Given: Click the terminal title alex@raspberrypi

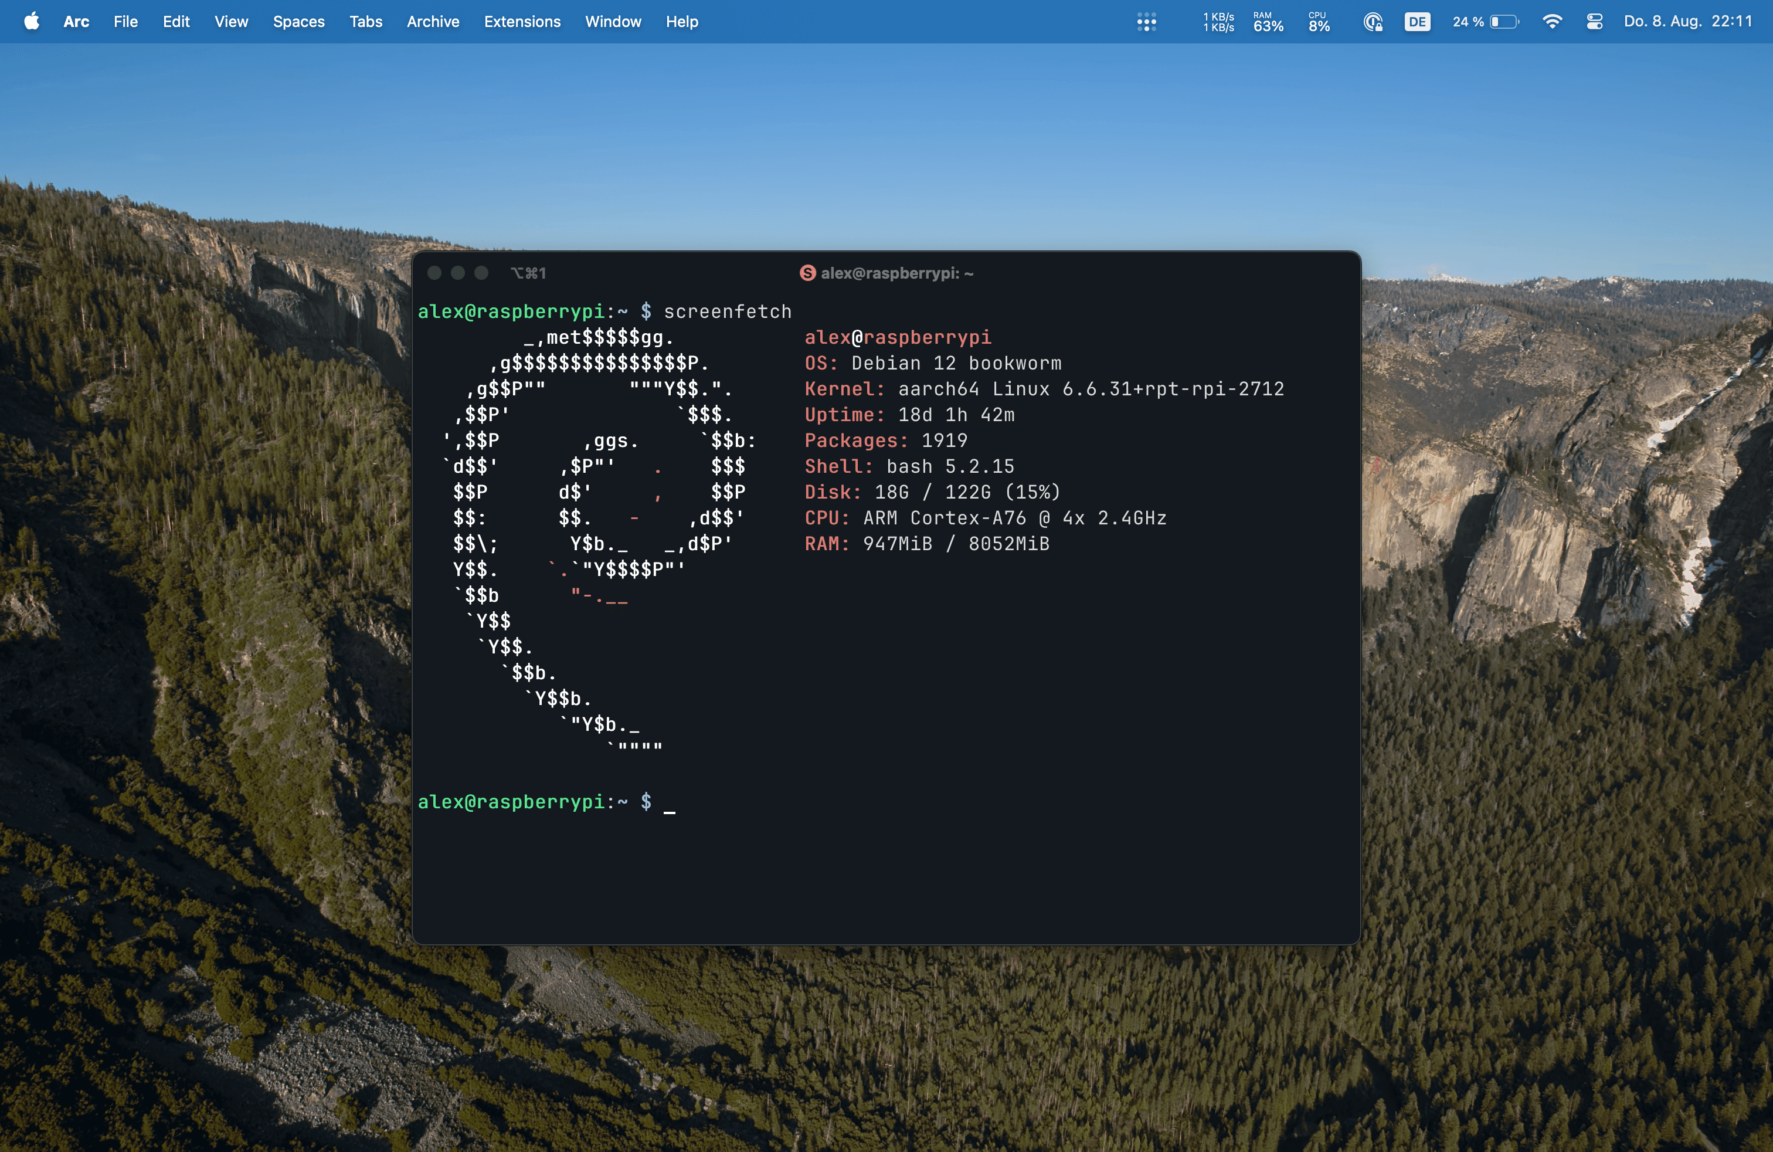Looking at the screenshot, I should coord(896,273).
